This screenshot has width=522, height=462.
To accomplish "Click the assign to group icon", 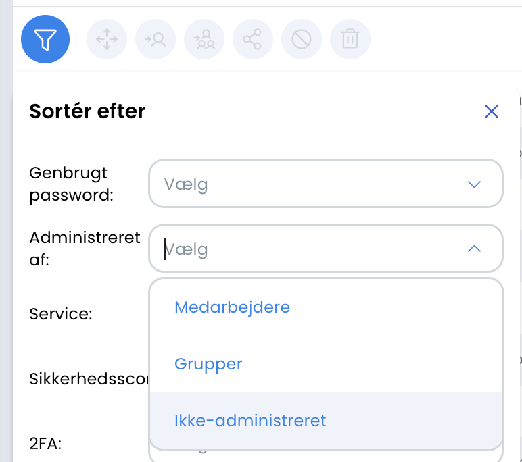I will [204, 39].
